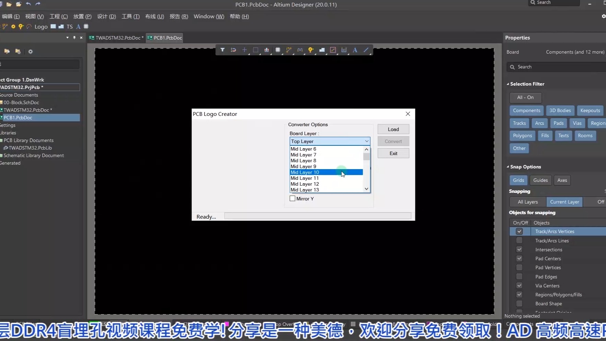Undo the last action

(x=28, y=4)
